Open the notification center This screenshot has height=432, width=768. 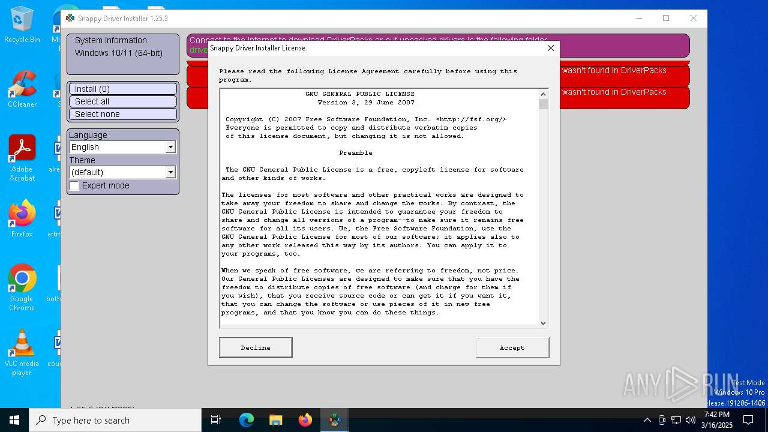click(748, 420)
